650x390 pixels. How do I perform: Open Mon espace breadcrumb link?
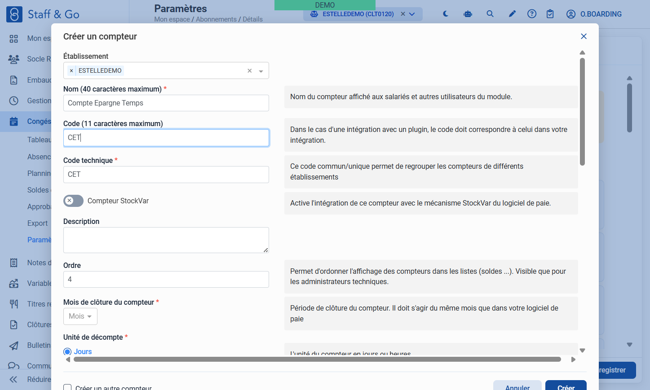point(172,19)
